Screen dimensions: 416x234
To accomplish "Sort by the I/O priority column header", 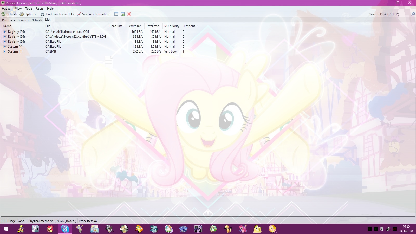I will coord(172,26).
